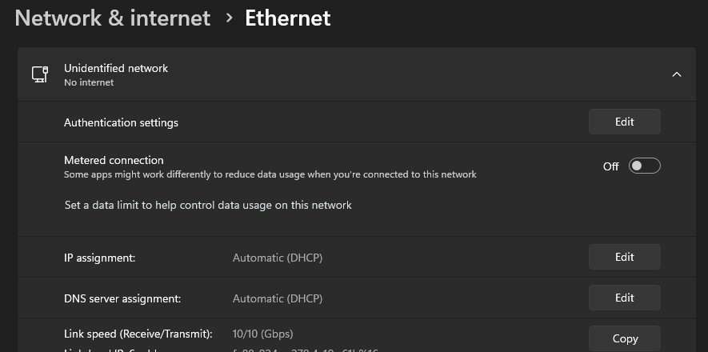Open Set a data limit link
This screenshot has width=708, height=352.
(x=208, y=206)
